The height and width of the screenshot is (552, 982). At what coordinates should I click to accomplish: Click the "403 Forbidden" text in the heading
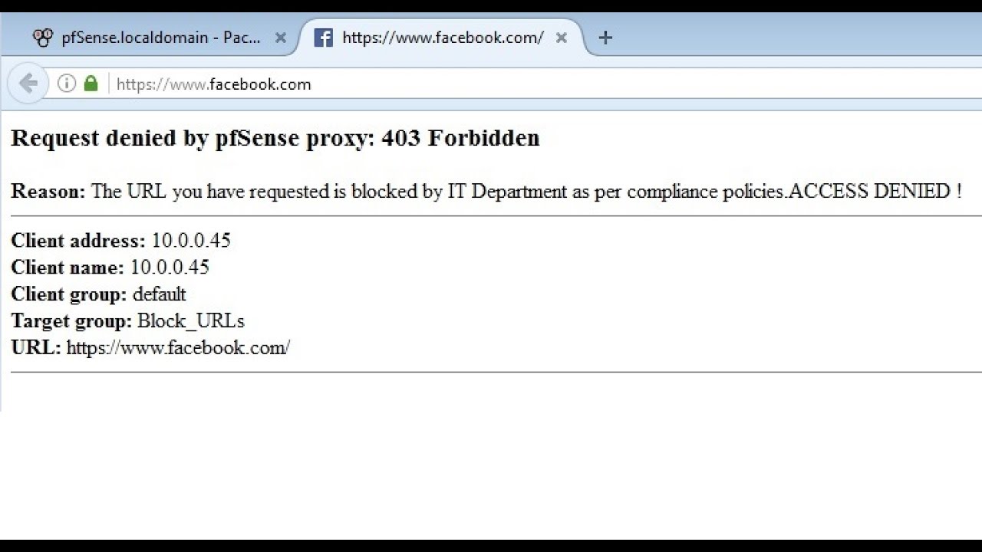[460, 138]
